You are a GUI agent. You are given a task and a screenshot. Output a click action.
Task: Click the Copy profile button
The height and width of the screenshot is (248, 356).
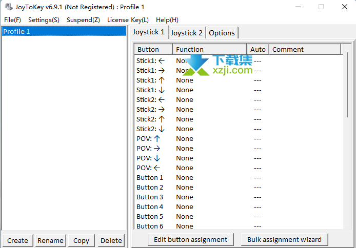(81, 240)
